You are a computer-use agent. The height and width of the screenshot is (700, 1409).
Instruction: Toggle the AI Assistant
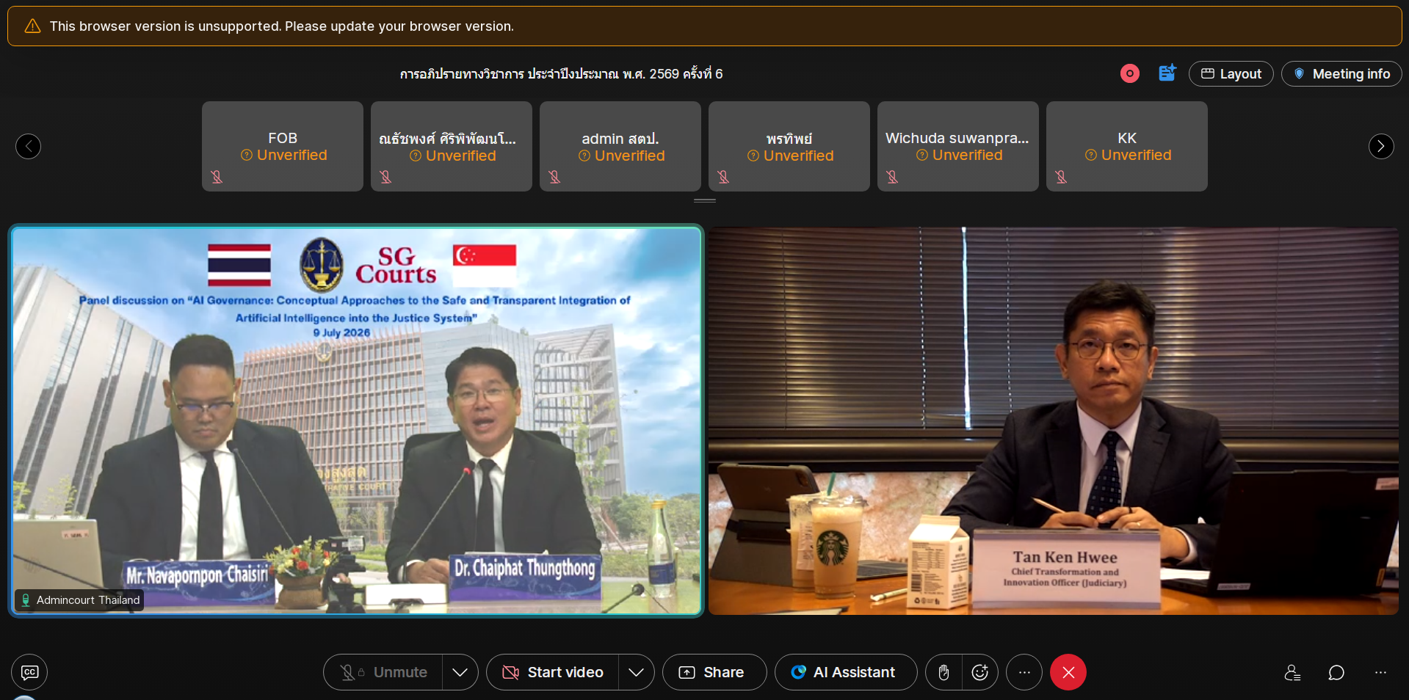tap(846, 672)
